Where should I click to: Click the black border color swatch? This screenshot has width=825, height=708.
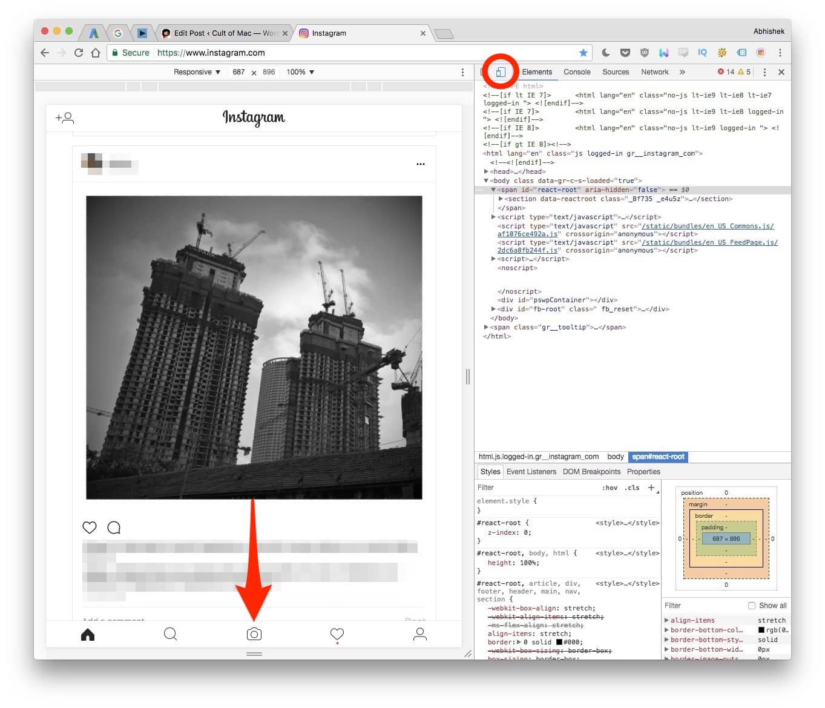pyautogui.click(x=559, y=642)
